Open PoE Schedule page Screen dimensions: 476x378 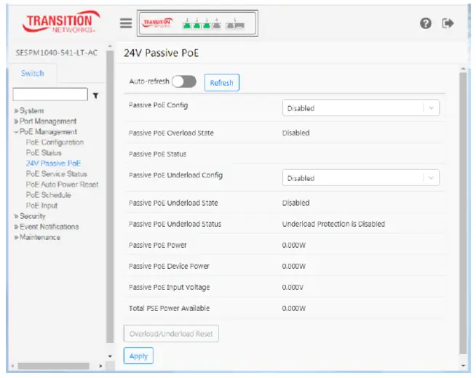[x=49, y=195]
